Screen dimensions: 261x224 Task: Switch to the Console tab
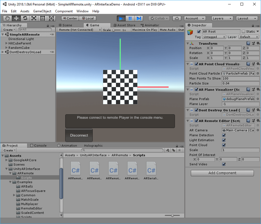(38, 146)
